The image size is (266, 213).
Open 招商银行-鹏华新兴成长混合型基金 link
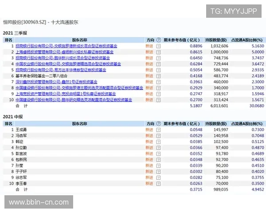[x=63, y=58]
